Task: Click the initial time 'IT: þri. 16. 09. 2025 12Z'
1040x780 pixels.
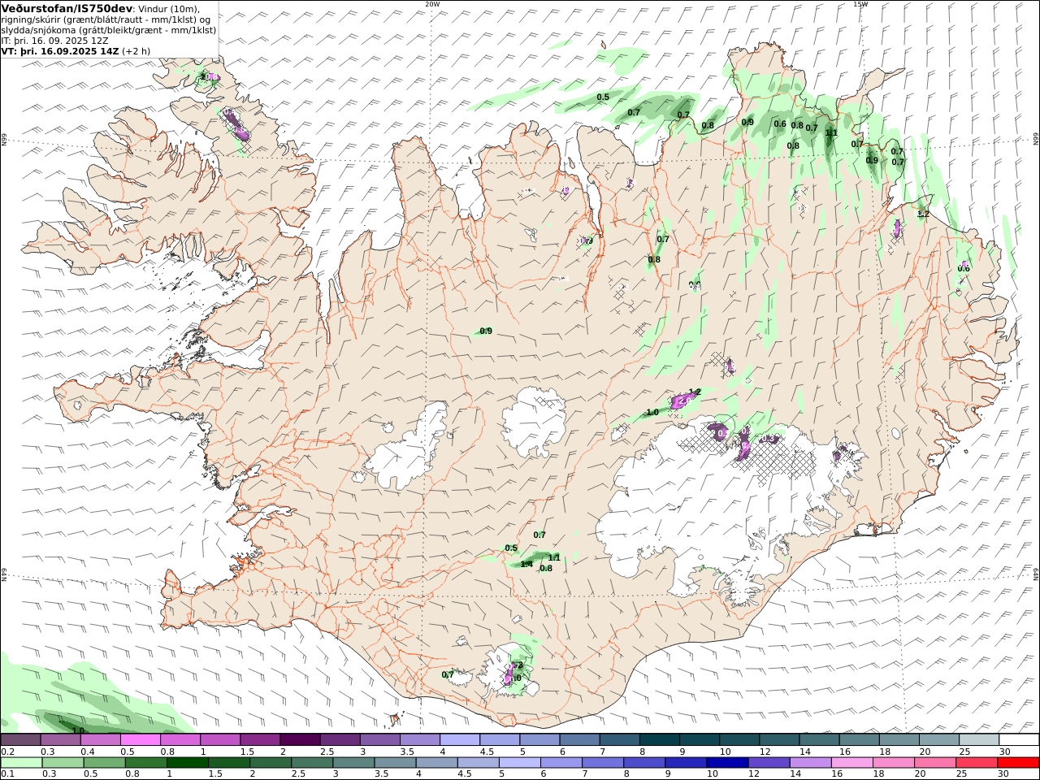Action: (55, 41)
